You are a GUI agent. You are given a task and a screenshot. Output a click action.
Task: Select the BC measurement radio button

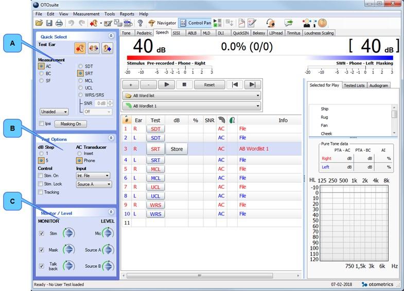(41, 74)
